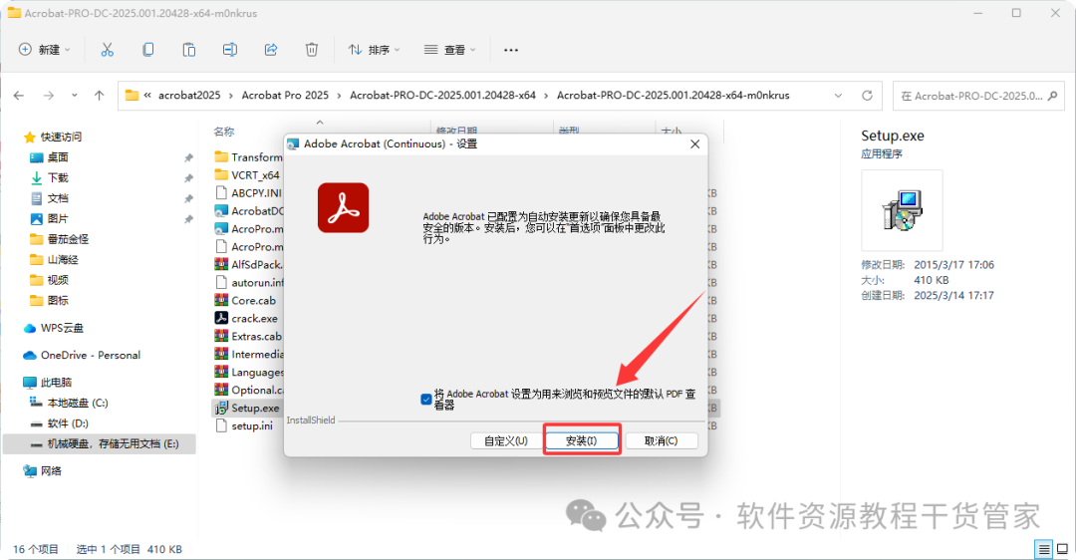The width and height of the screenshot is (1076, 560).
Task: Select 快速访问 in navigation pane
Action: 61,138
